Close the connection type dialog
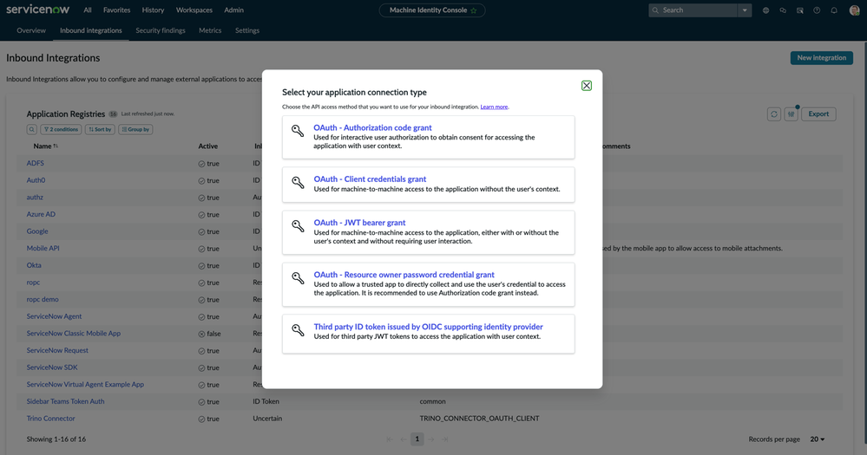This screenshot has height=455, width=867. [x=586, y=86]
